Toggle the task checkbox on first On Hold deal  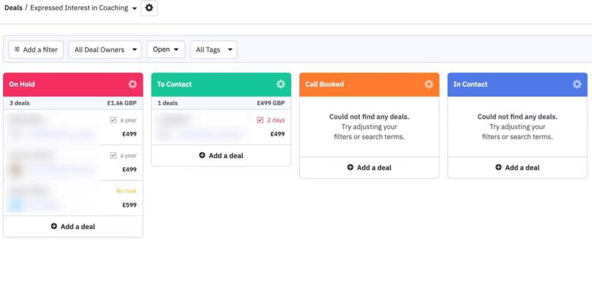click(113, 121)
